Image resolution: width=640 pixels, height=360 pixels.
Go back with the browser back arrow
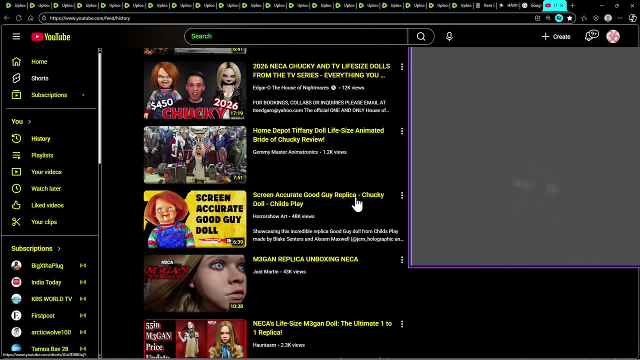tap(6, 18)
